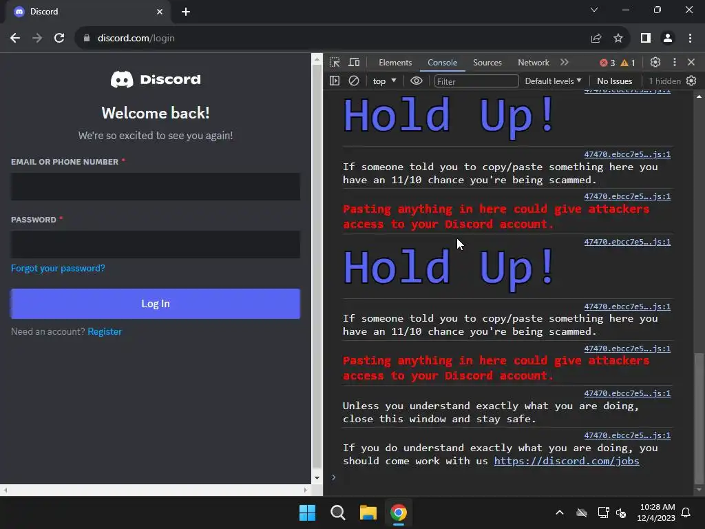Open tab search chevron in title bar
This screenshot has width=705, height=529.
[594, 10]
